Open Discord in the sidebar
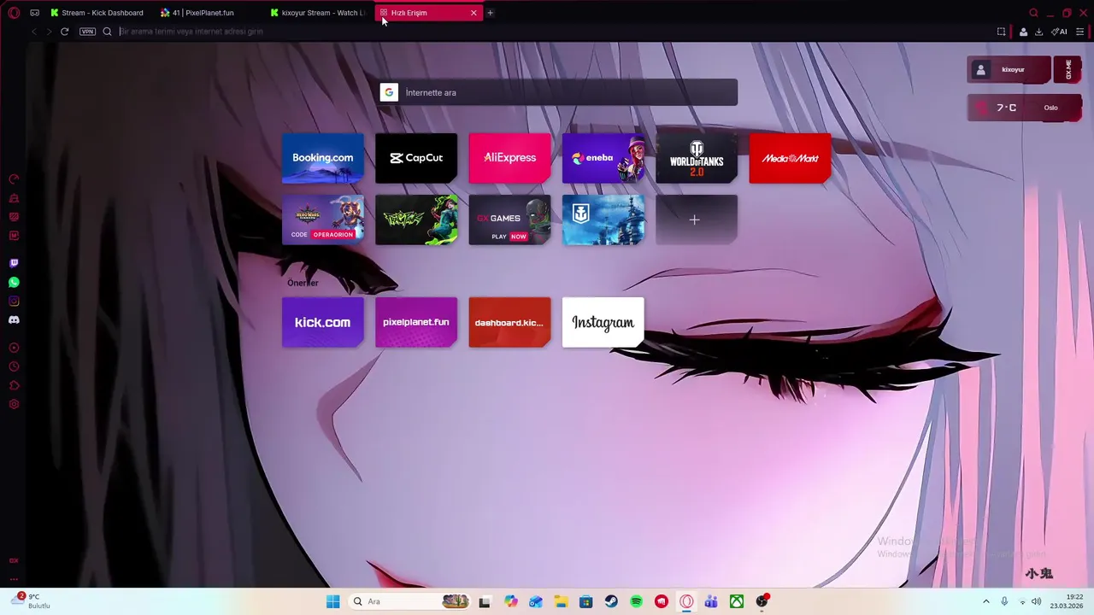This screenshot has height=615, width=1094. point(14,319)
